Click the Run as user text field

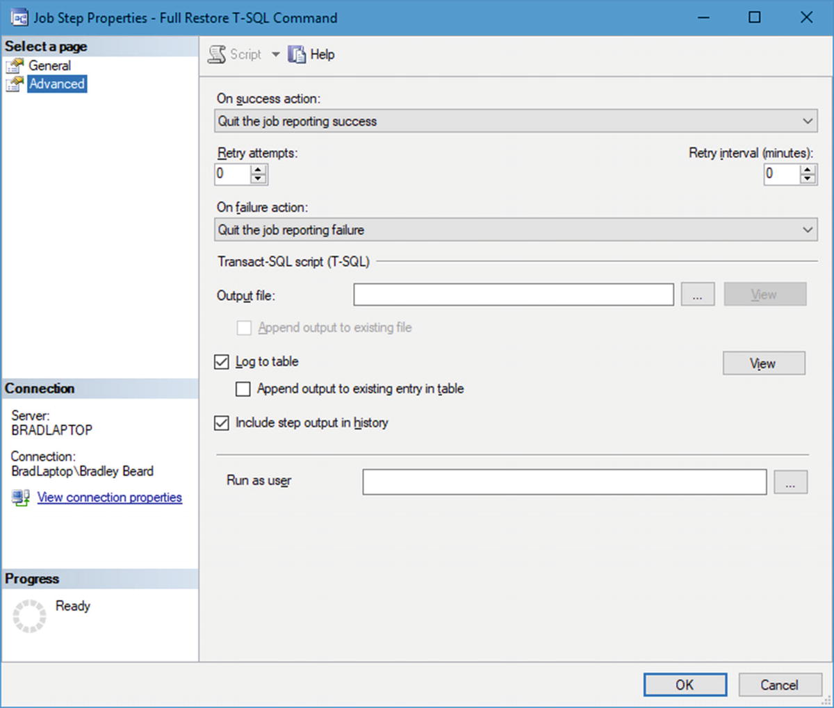pyautogui.click(x=564, y=482)
